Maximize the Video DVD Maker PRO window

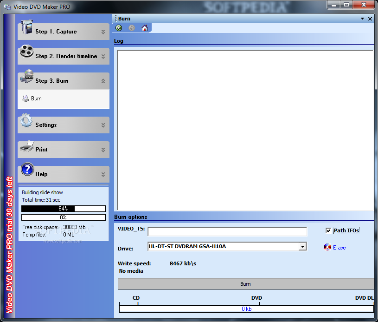coord(346,5)
